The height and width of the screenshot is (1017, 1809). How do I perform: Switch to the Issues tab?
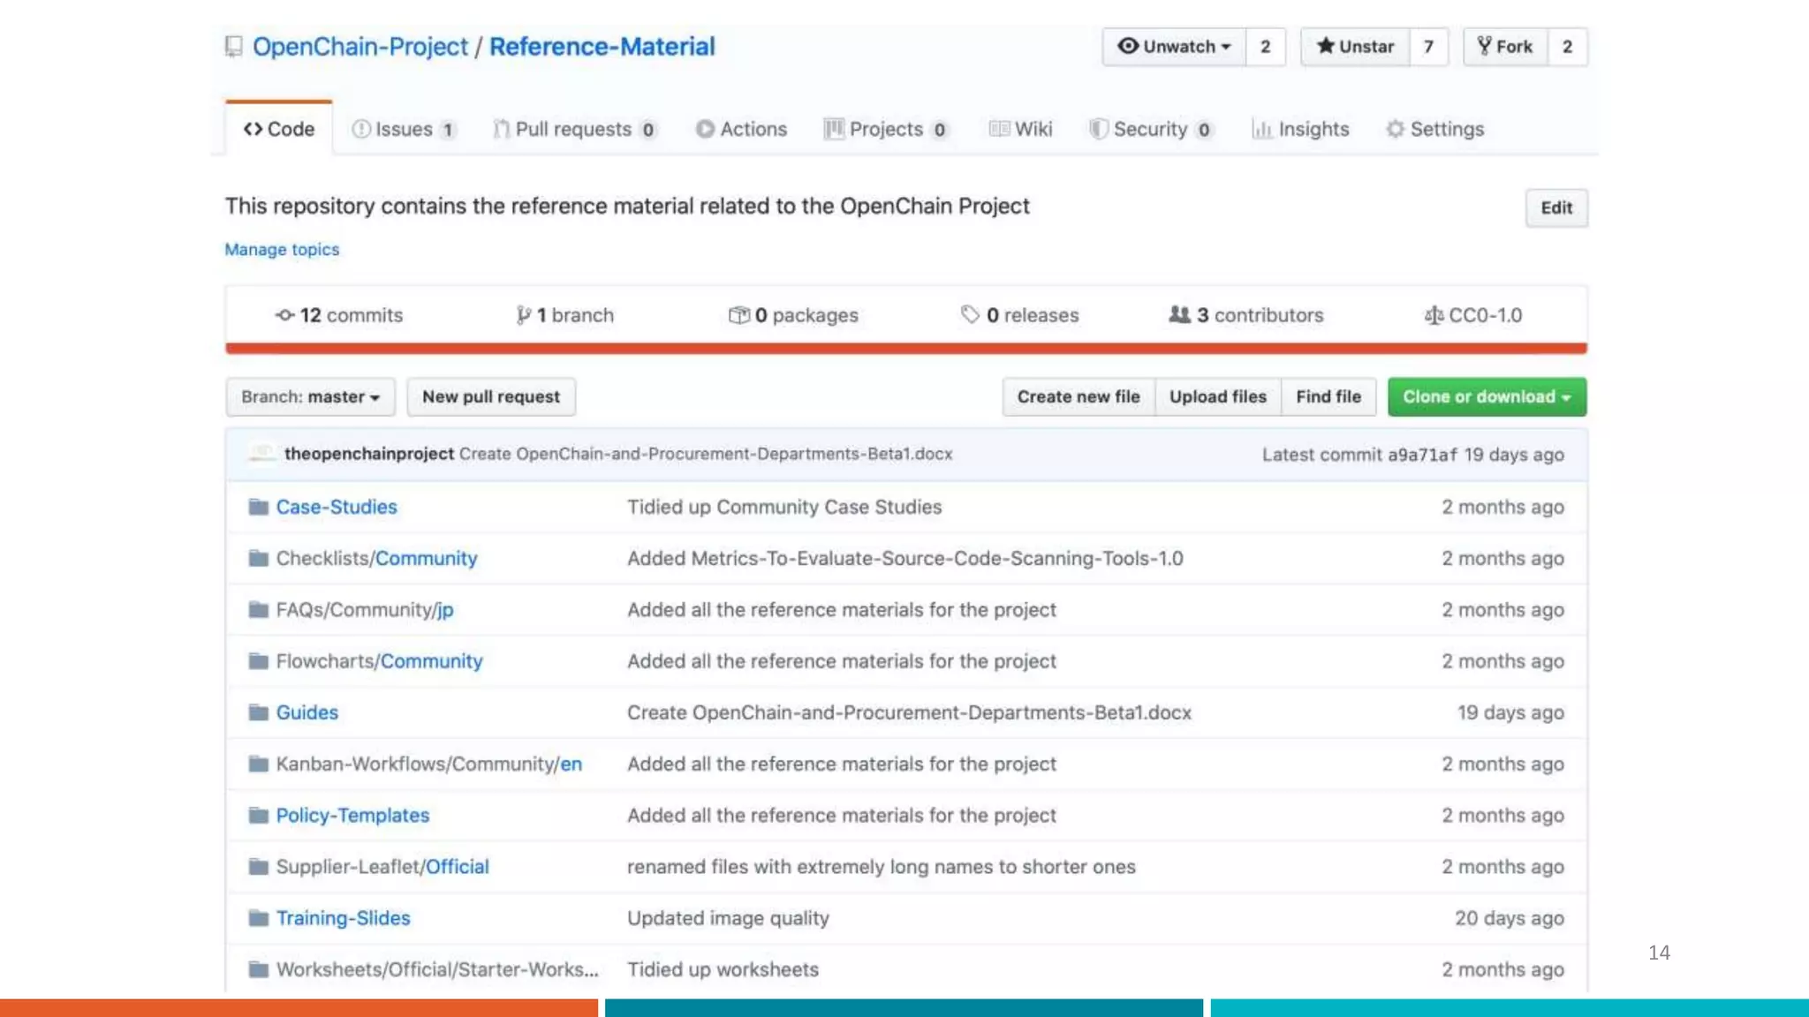pyautogui.click(x=404, y=129)
